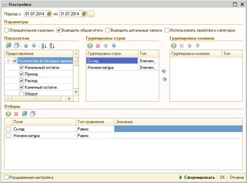Viewport: 247px width, 183px height.
Task: Sort indicators descending Я-A
Action: tap(52, 46)
